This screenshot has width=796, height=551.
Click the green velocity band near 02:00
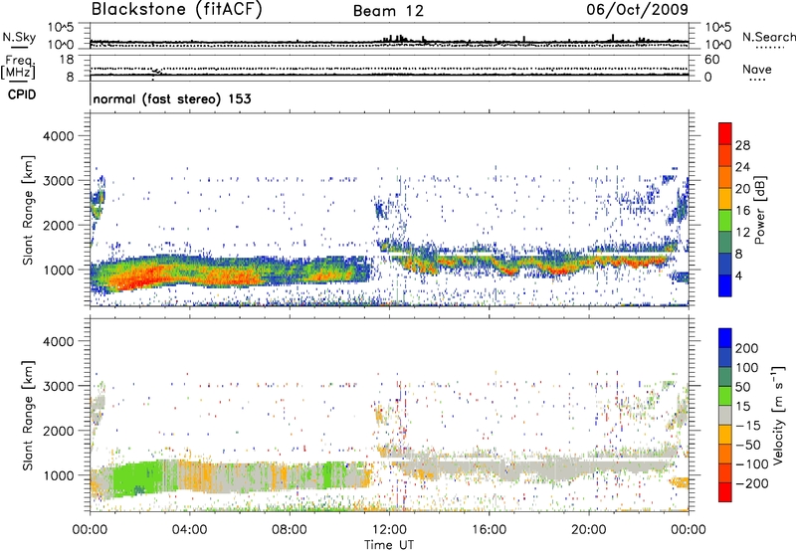click(137, 477)
